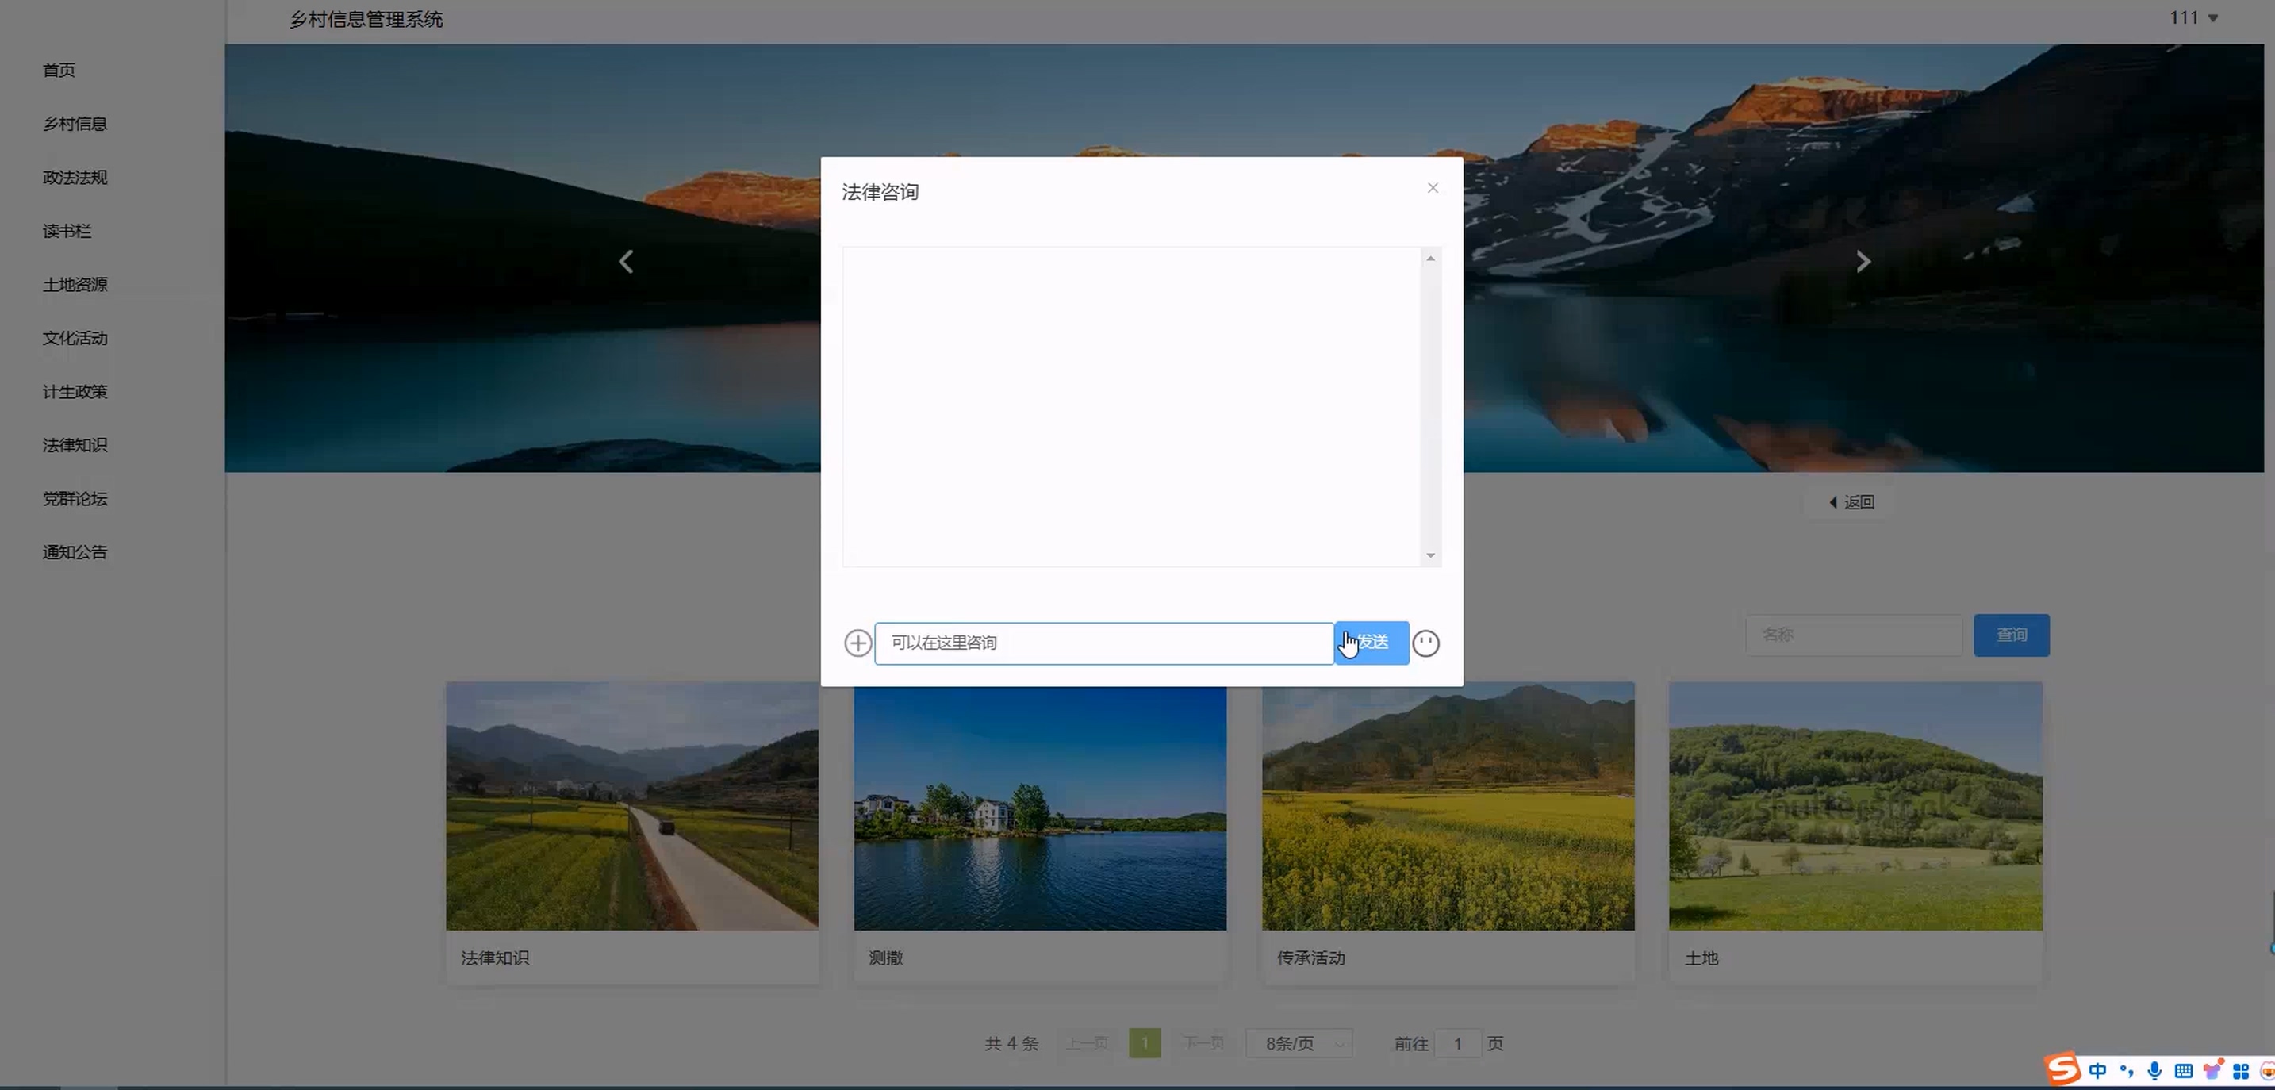This screenshot has height=1090, width=2275.
Task: Click the plus attachment icon in dialog
Action: coord(857,642)
